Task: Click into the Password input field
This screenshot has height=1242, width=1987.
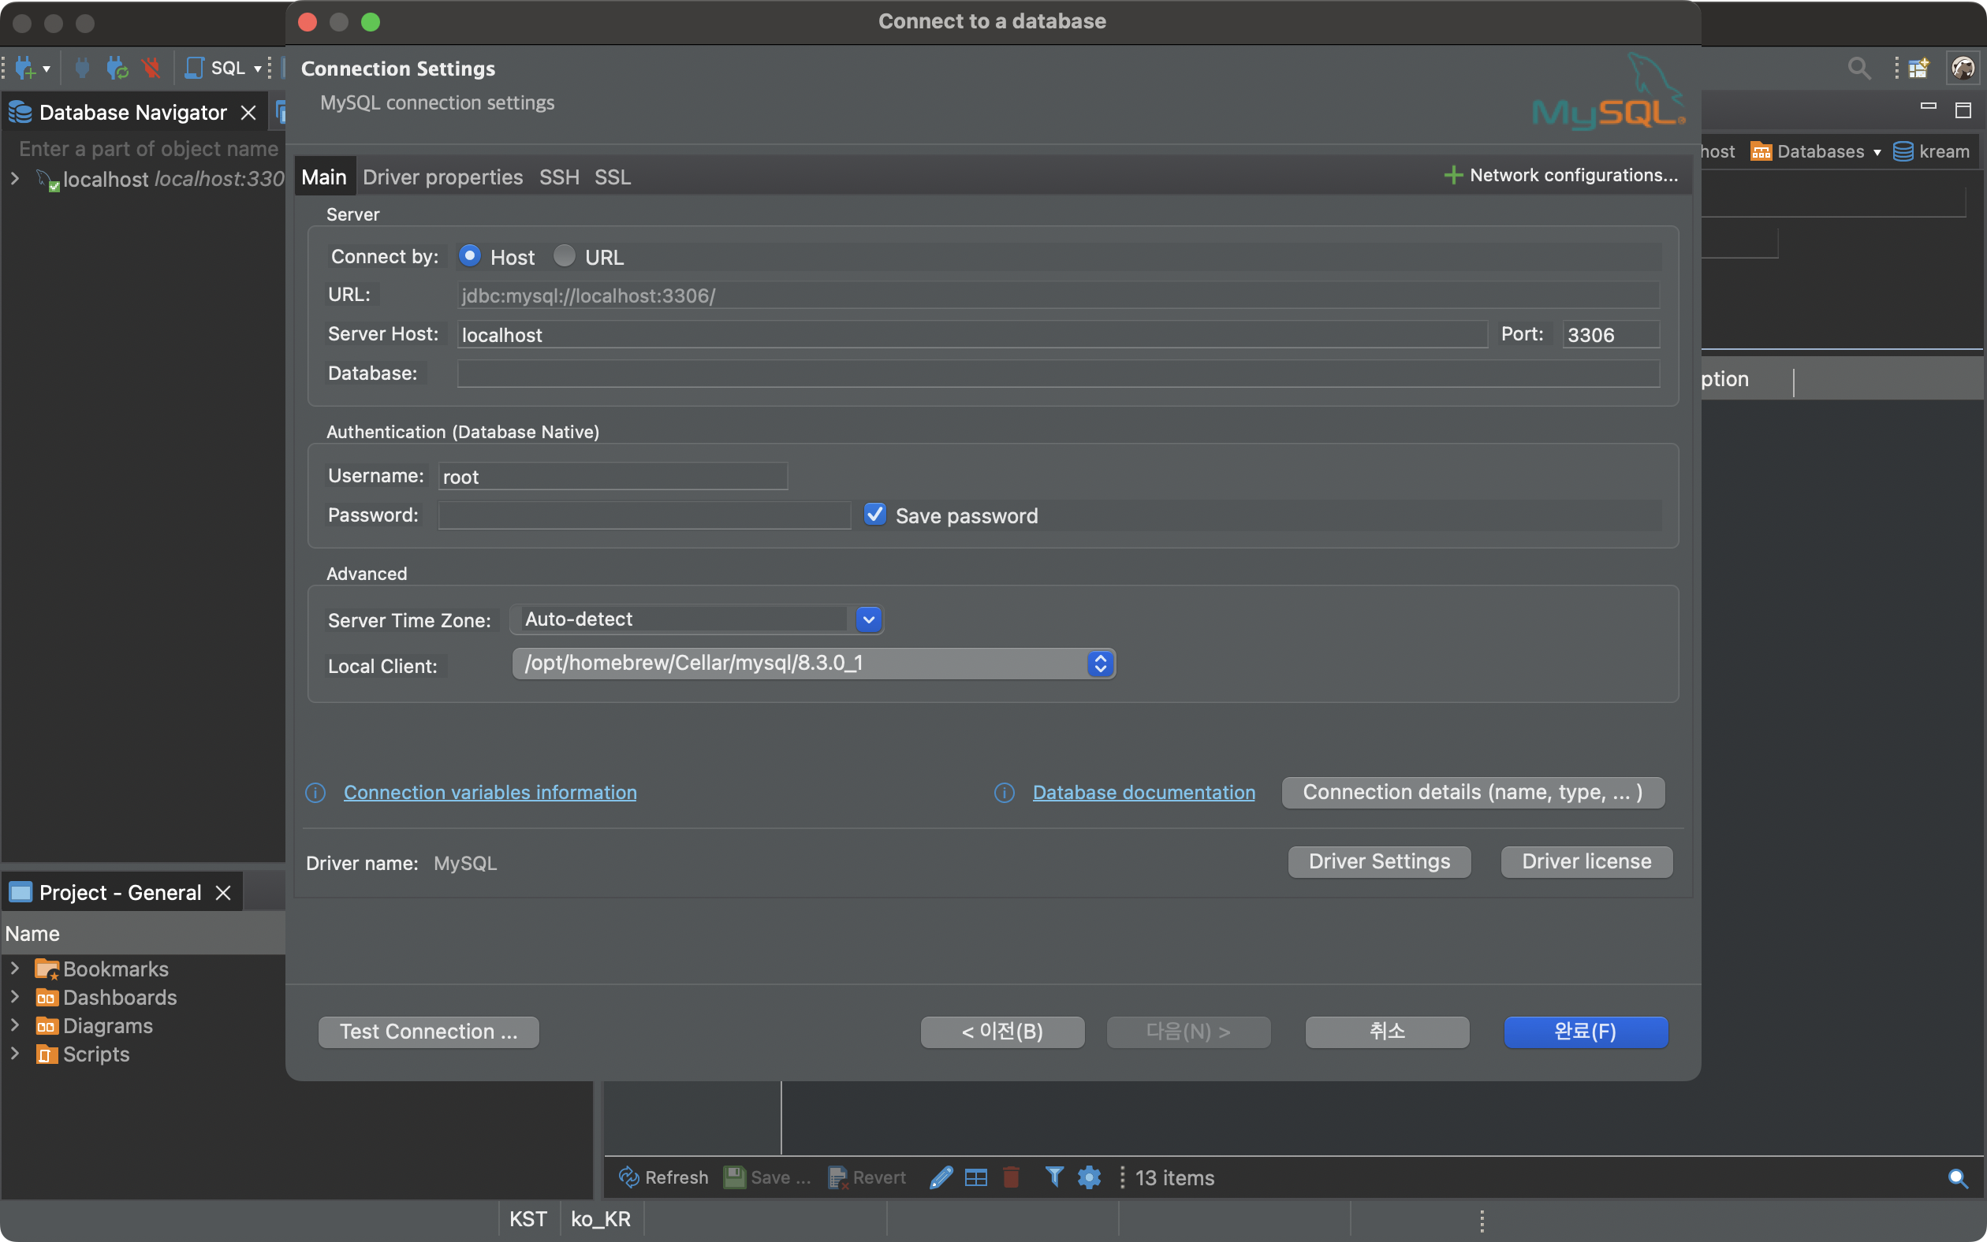Action: point(644,515)
